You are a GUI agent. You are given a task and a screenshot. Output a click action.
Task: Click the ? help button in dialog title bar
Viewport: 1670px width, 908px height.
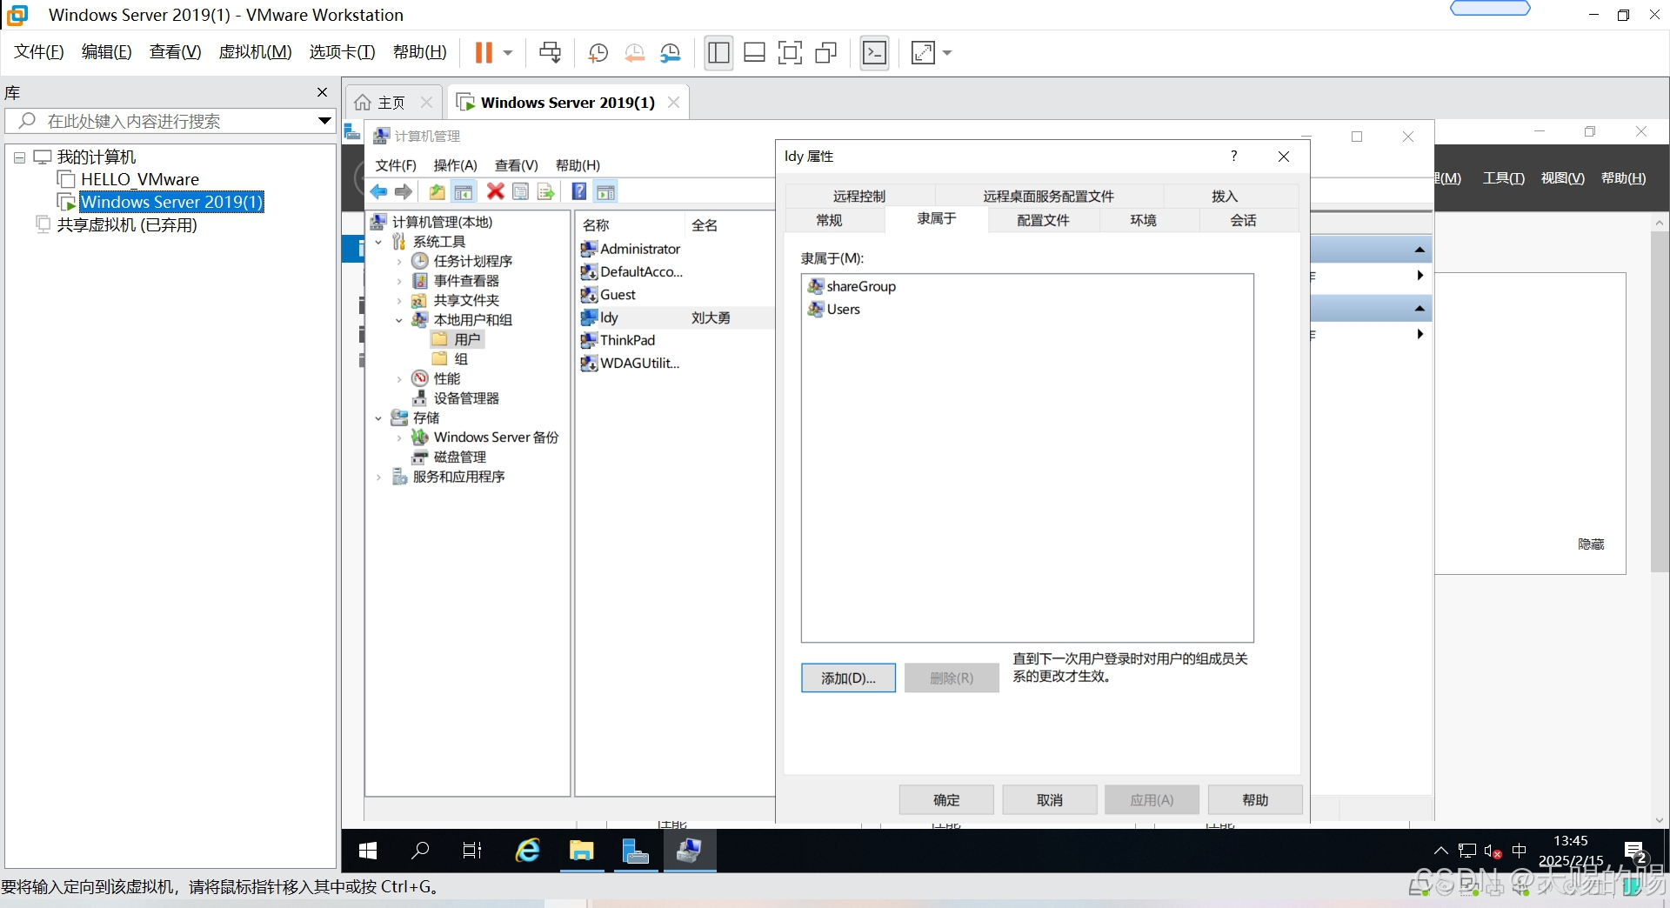tap(1233, 157)
